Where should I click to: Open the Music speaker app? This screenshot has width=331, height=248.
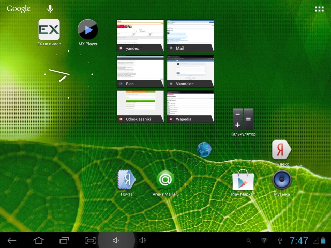click(x=282, y=180)
